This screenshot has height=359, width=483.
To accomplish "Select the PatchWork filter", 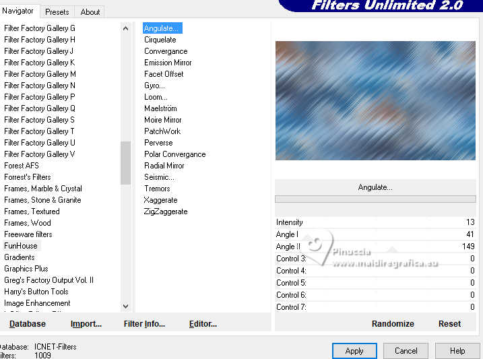I will [x=162, y=131].
